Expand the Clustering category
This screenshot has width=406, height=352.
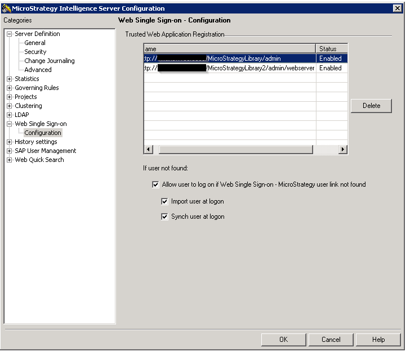(x=10, y=106)
